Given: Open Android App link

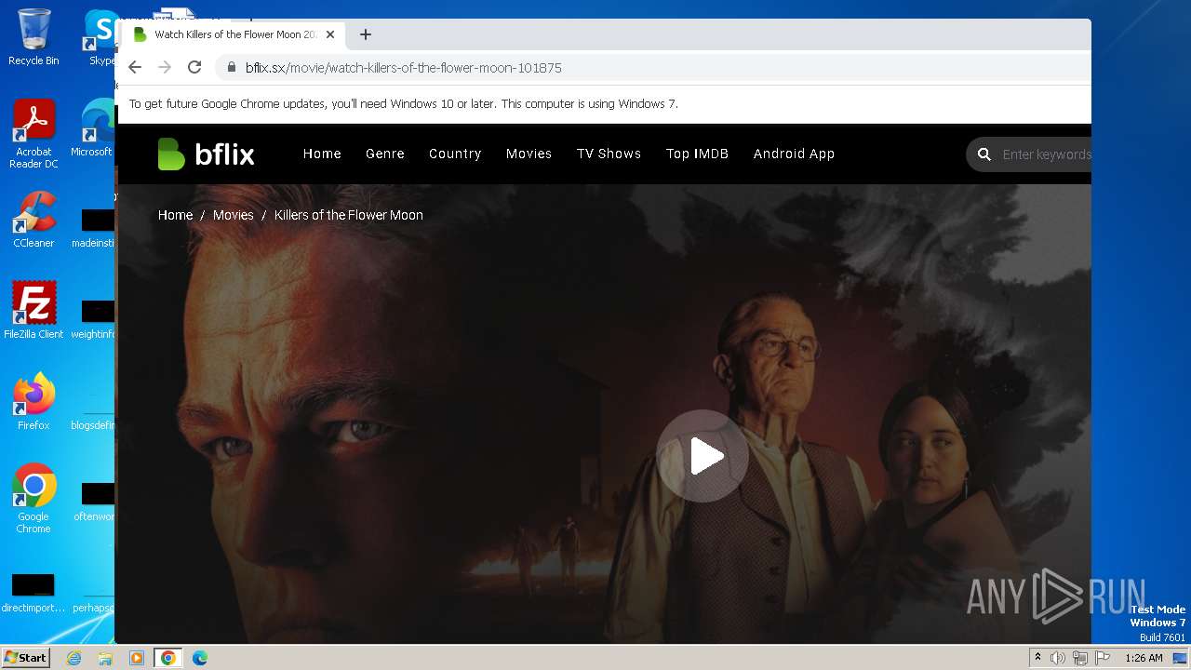Looking at the screenshot, I should tap(794, 154).
